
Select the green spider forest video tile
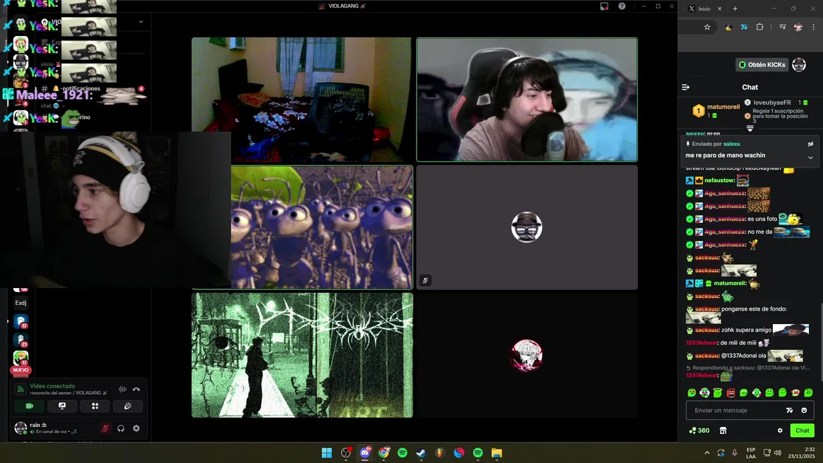tap(302, 355)
